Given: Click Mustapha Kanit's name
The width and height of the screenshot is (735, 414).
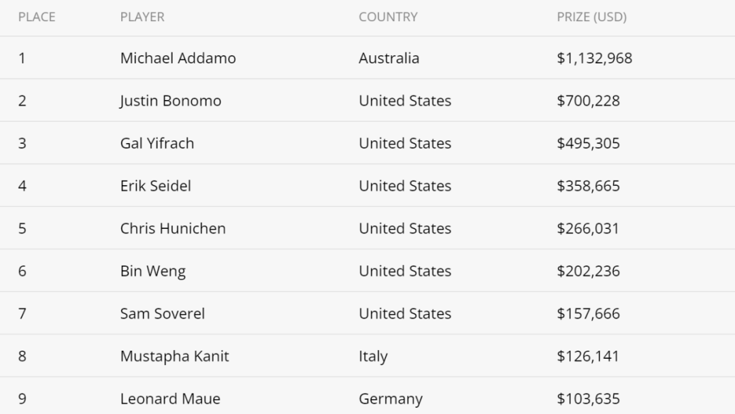Looking at the screenshot, I should click(x=174, y=356).
